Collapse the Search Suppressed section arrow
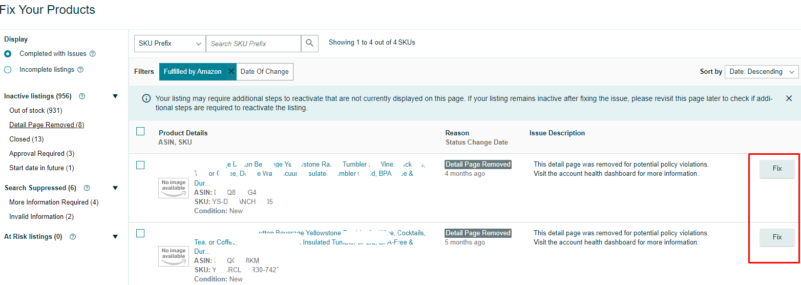 (115, 188)
